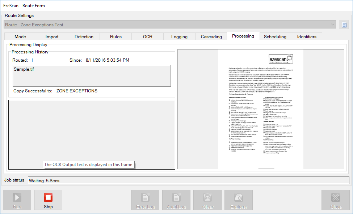Open Explorer to the output folder
Screen dimensions: 353x214
(239, 200)
